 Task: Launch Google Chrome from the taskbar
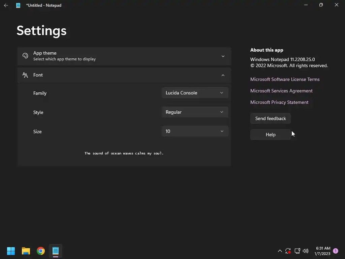point(41,251)
